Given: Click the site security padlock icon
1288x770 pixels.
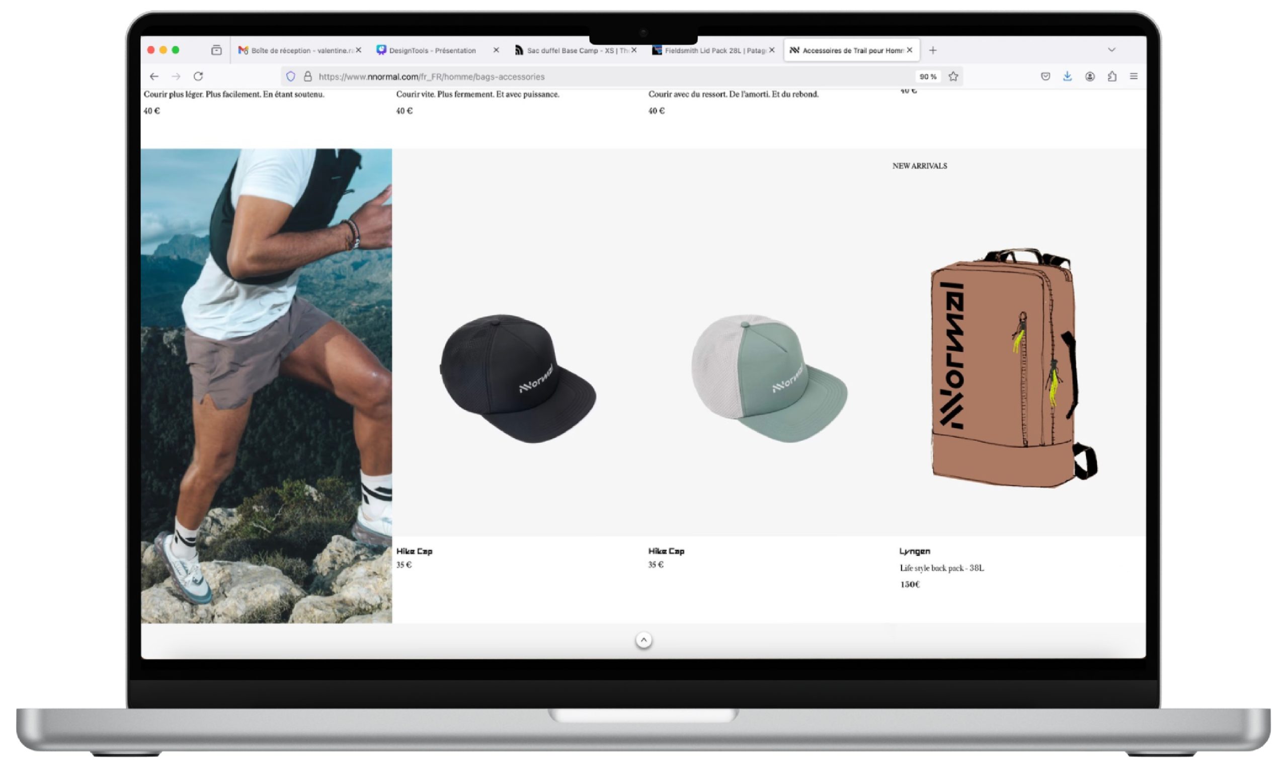Looking at the screenshot, I should [308, 77].
